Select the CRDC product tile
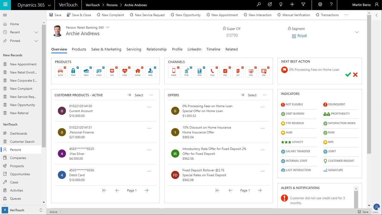 pyautogui.click(x=86, y=72)
